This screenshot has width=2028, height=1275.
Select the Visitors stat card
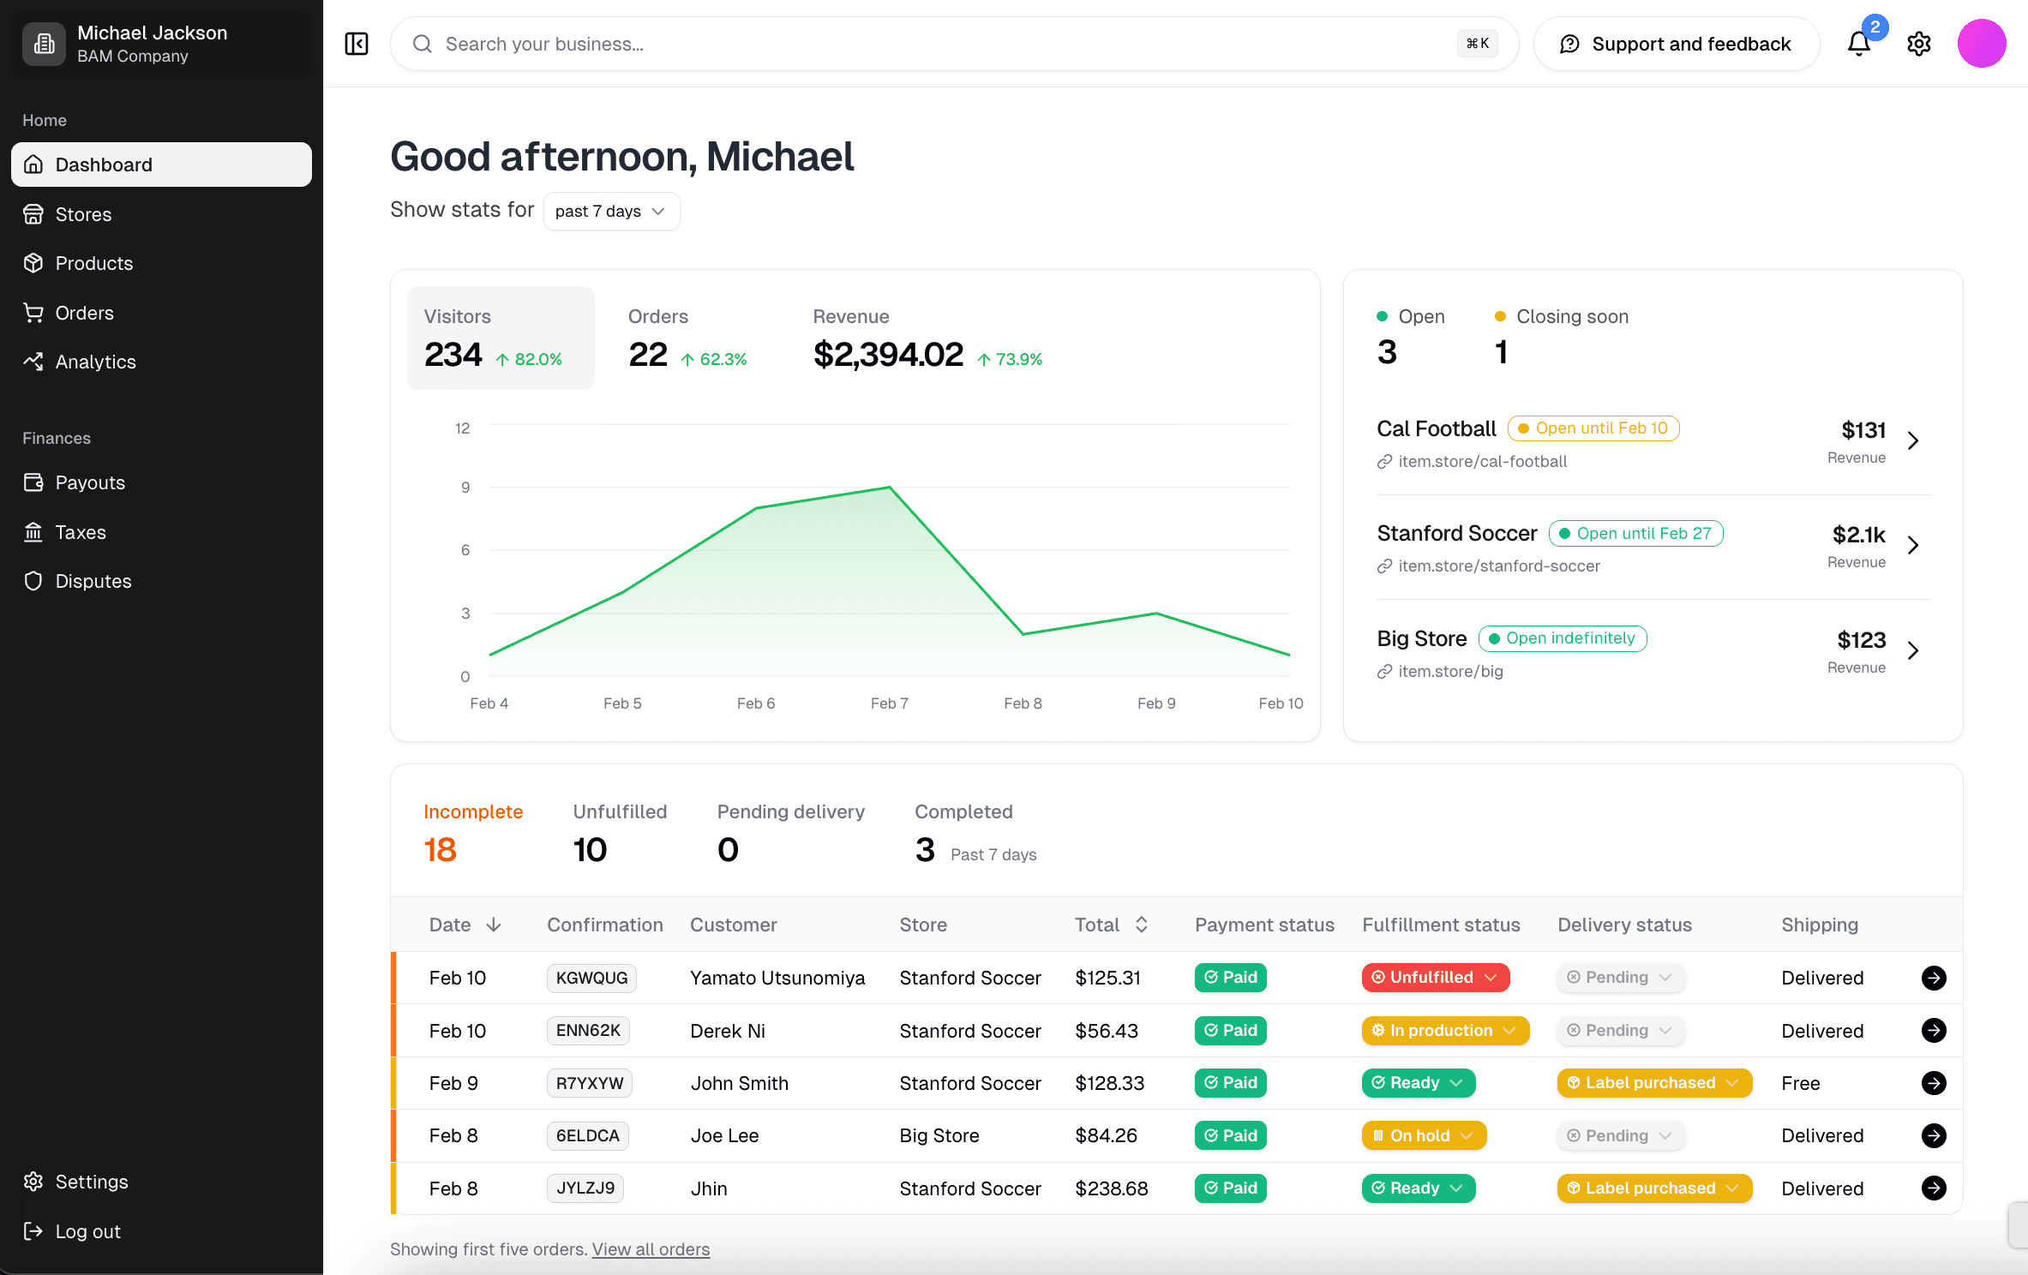pyautogui.click(x=500, y=338)
